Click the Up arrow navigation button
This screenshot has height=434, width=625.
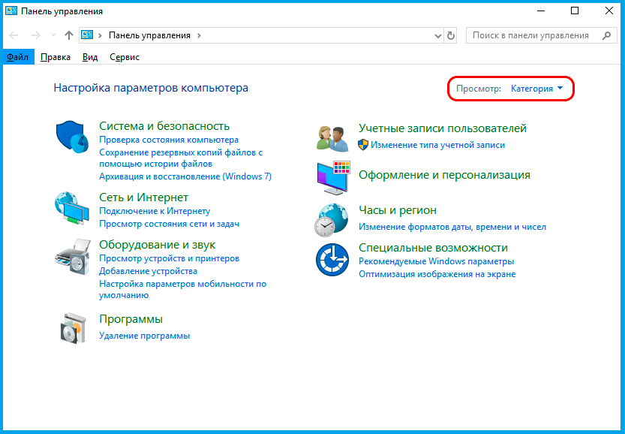[x=69, y=35]
